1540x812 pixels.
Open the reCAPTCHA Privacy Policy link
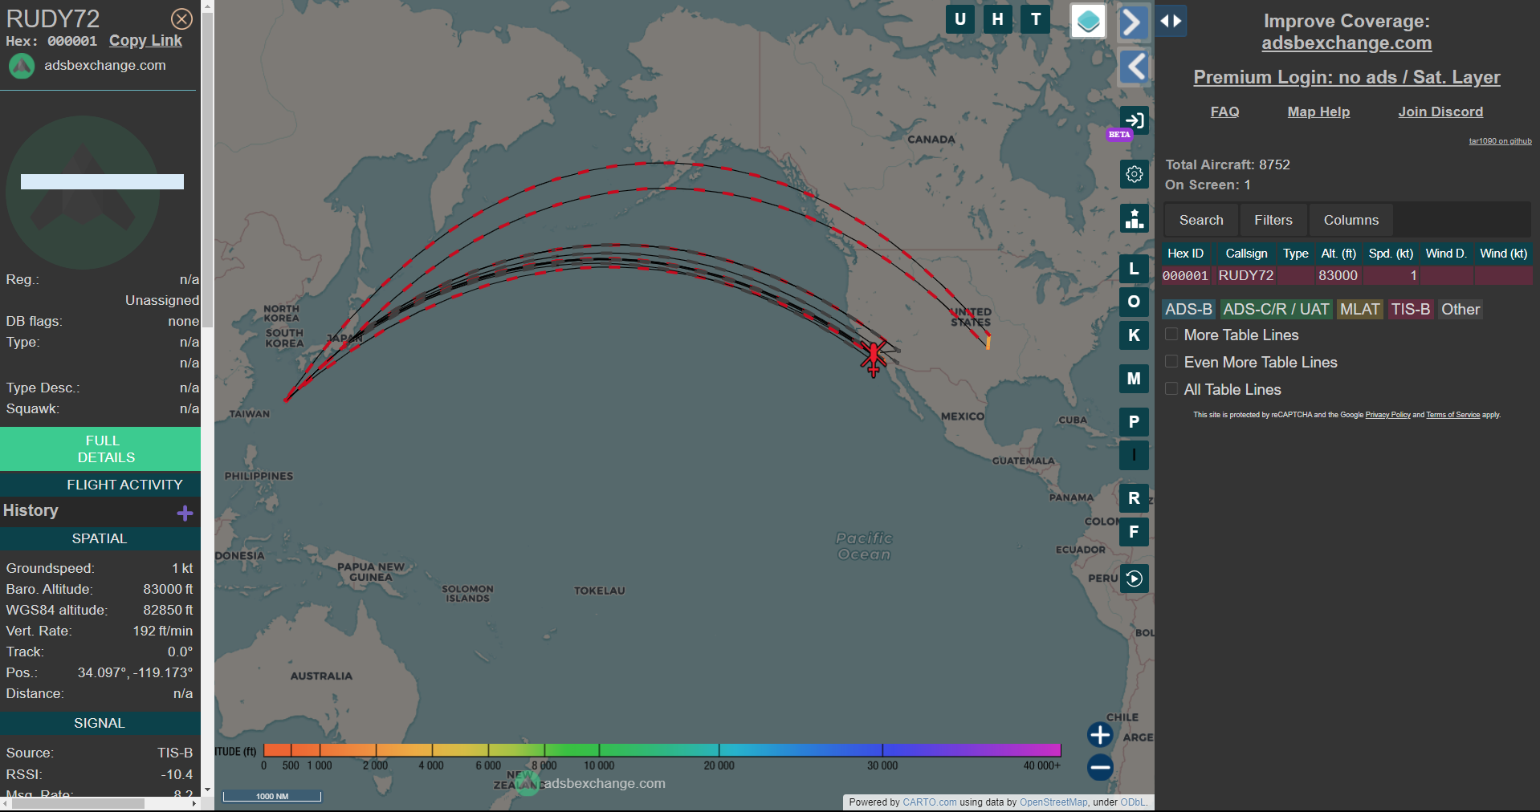coord(1387,415)
